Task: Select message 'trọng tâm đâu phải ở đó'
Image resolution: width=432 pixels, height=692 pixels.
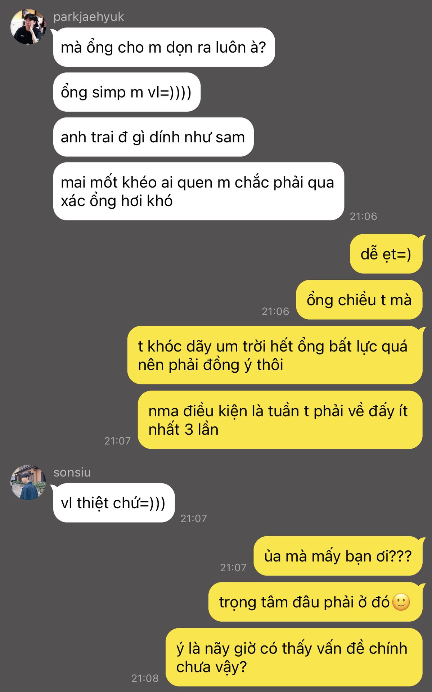Action: (x=315, y=602)
